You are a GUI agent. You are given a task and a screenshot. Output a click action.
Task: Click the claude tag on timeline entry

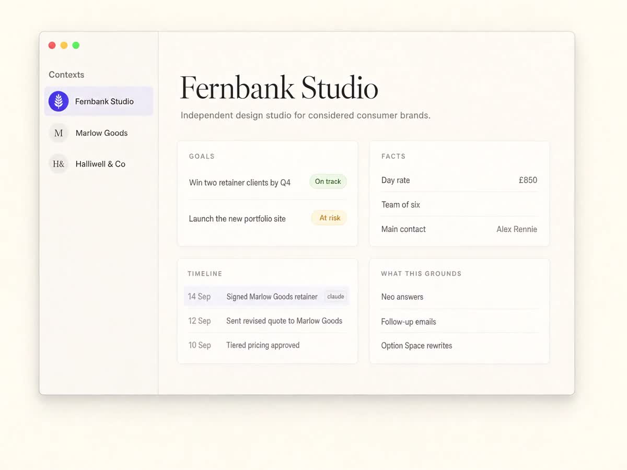tap(335, 297)
